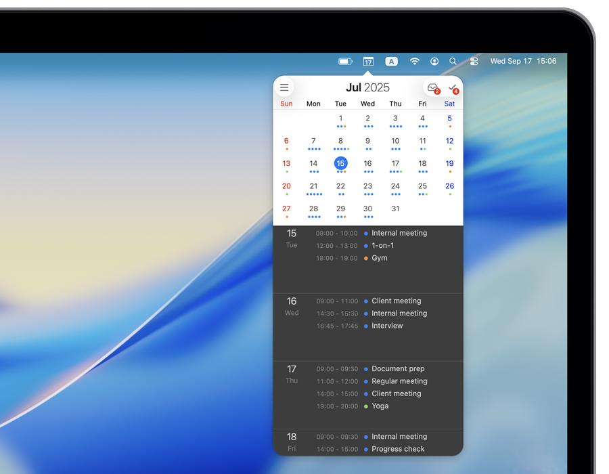
Task: Click the menu bar date and time
Action: pyautogui.click(x=523, y=62)
